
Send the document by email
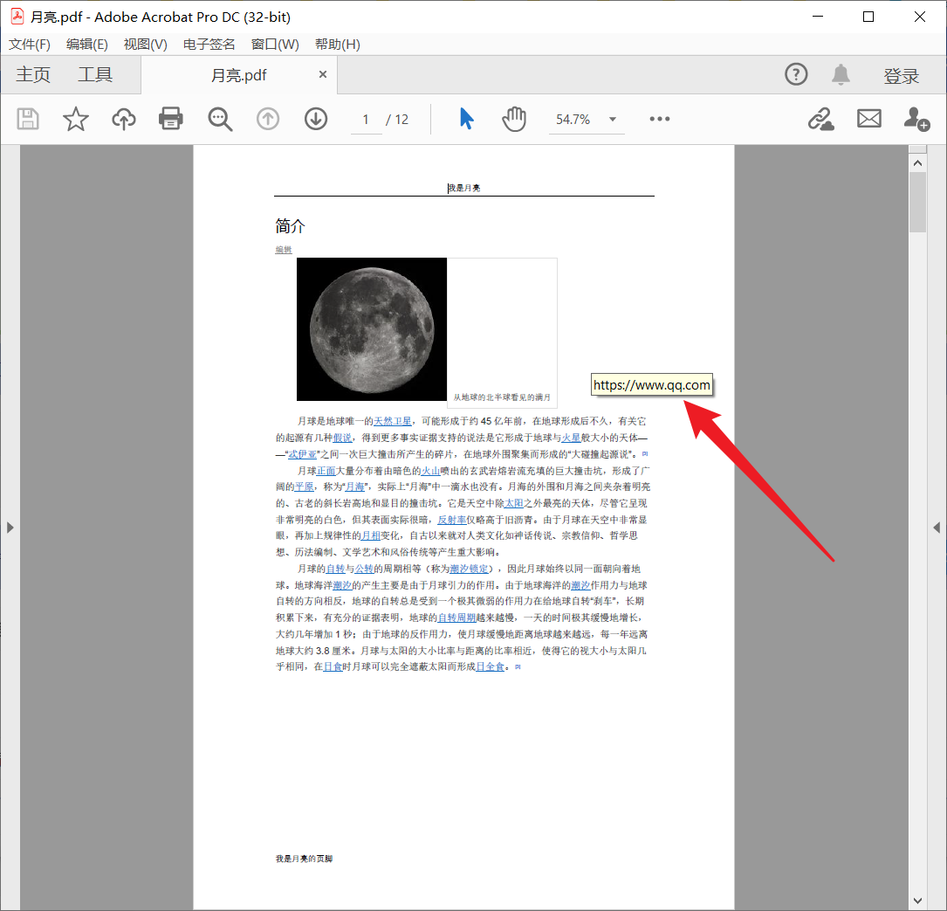pos(868,119)
